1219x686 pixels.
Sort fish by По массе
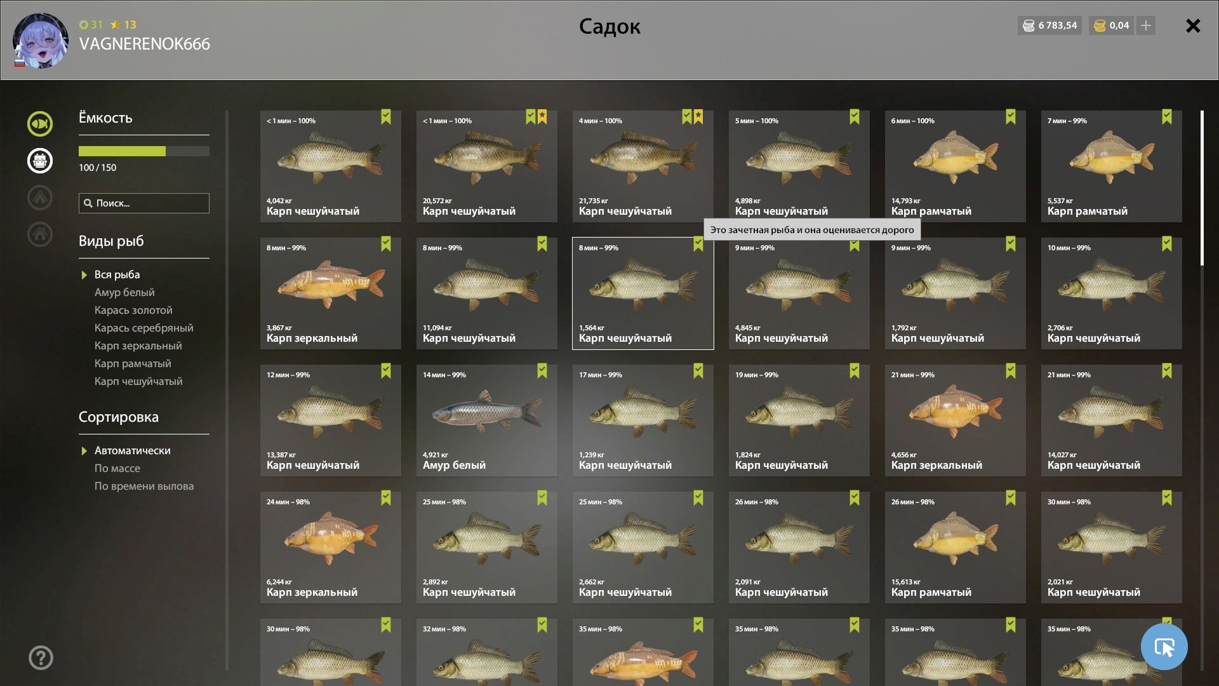click(117, 468)
